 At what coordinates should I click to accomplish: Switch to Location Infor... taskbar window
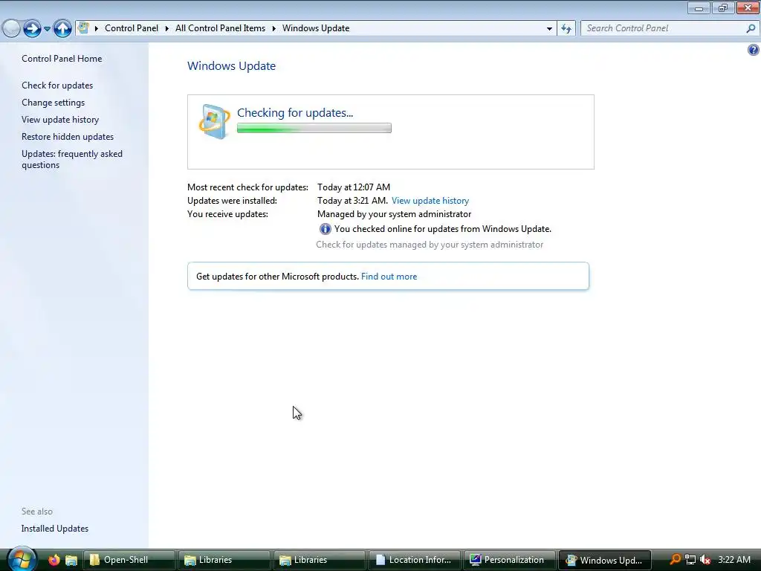point(415,560)
